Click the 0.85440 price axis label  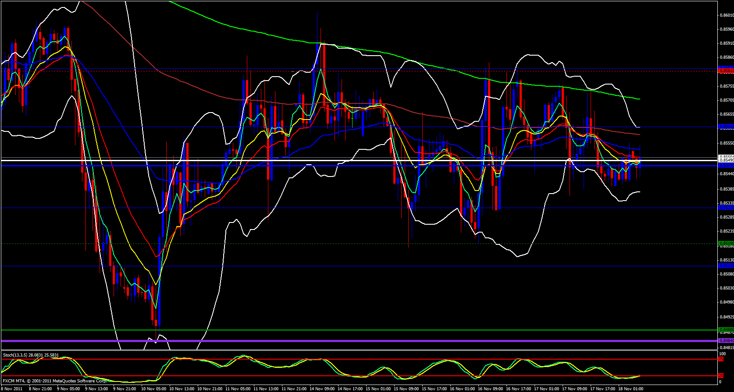727,174
